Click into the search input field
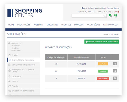The image size is (127, 102). pos(88,16)
